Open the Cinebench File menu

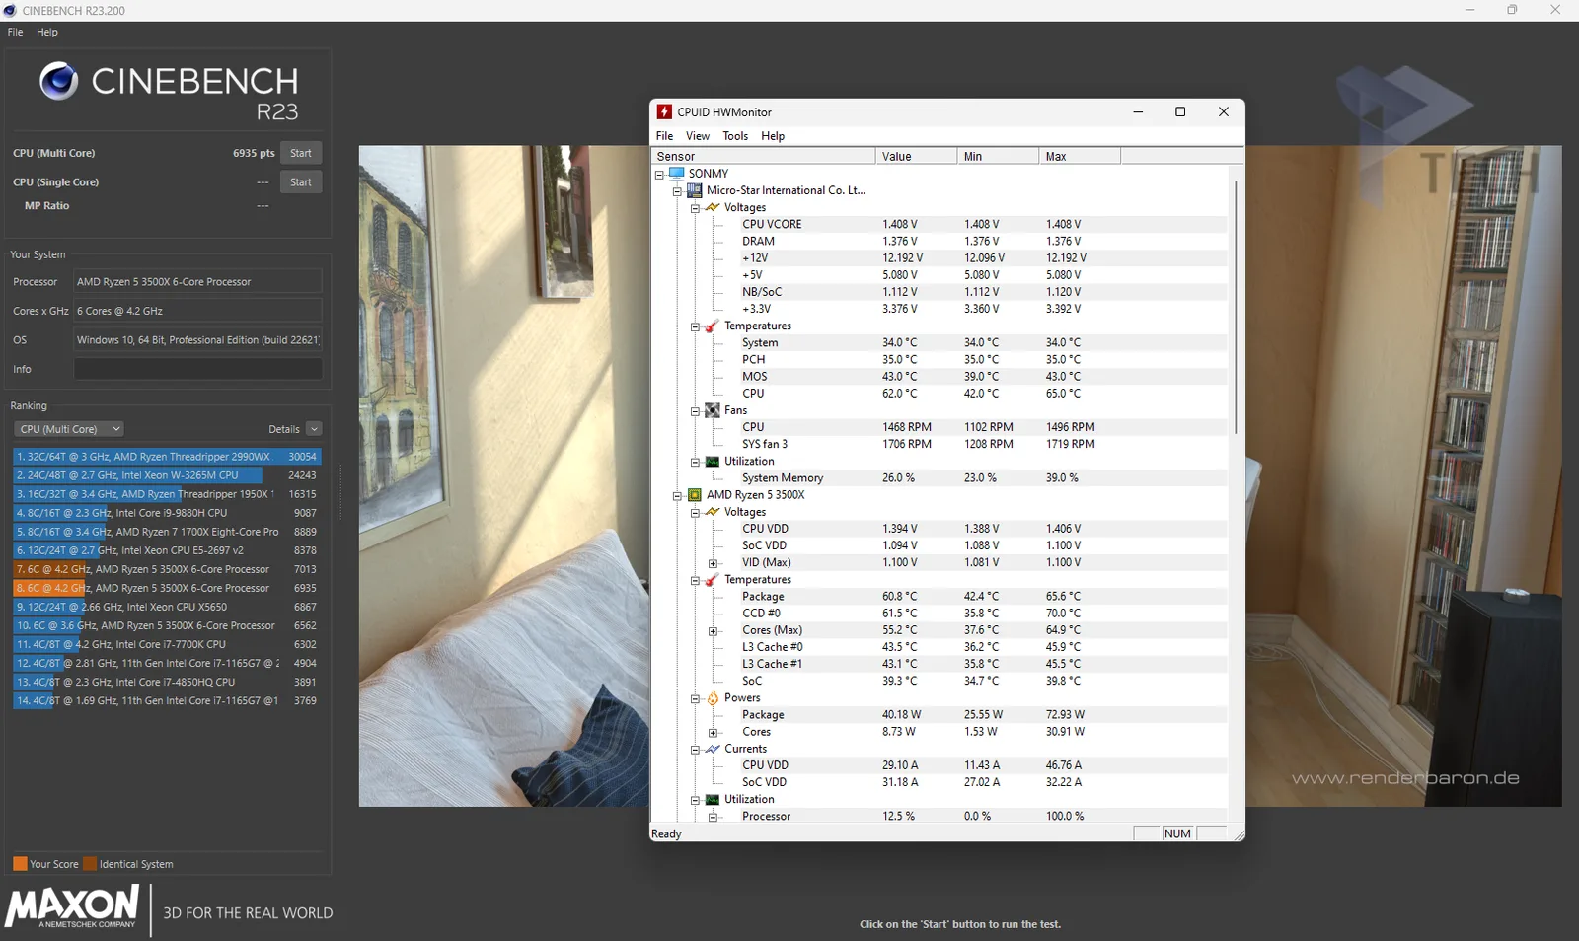(15, 32)
